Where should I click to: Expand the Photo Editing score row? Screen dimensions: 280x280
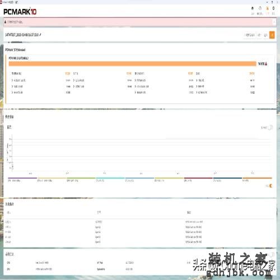click(x=164, y=81)
